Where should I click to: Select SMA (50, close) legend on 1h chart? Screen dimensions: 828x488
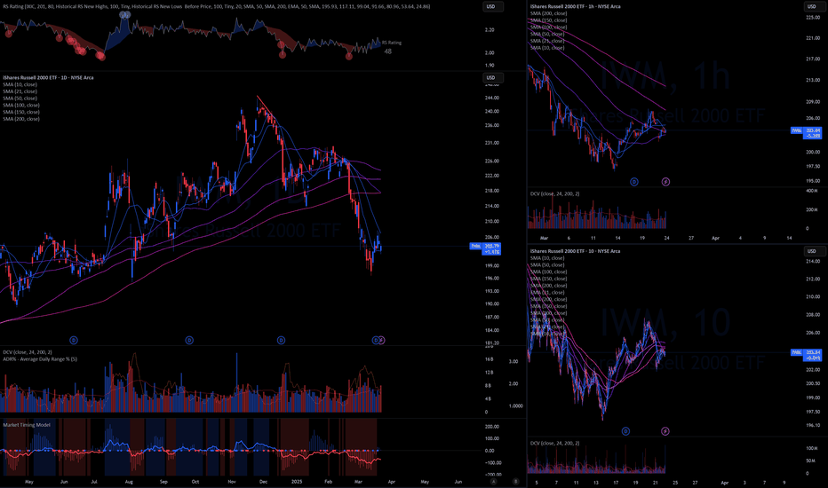pos(547,34)
